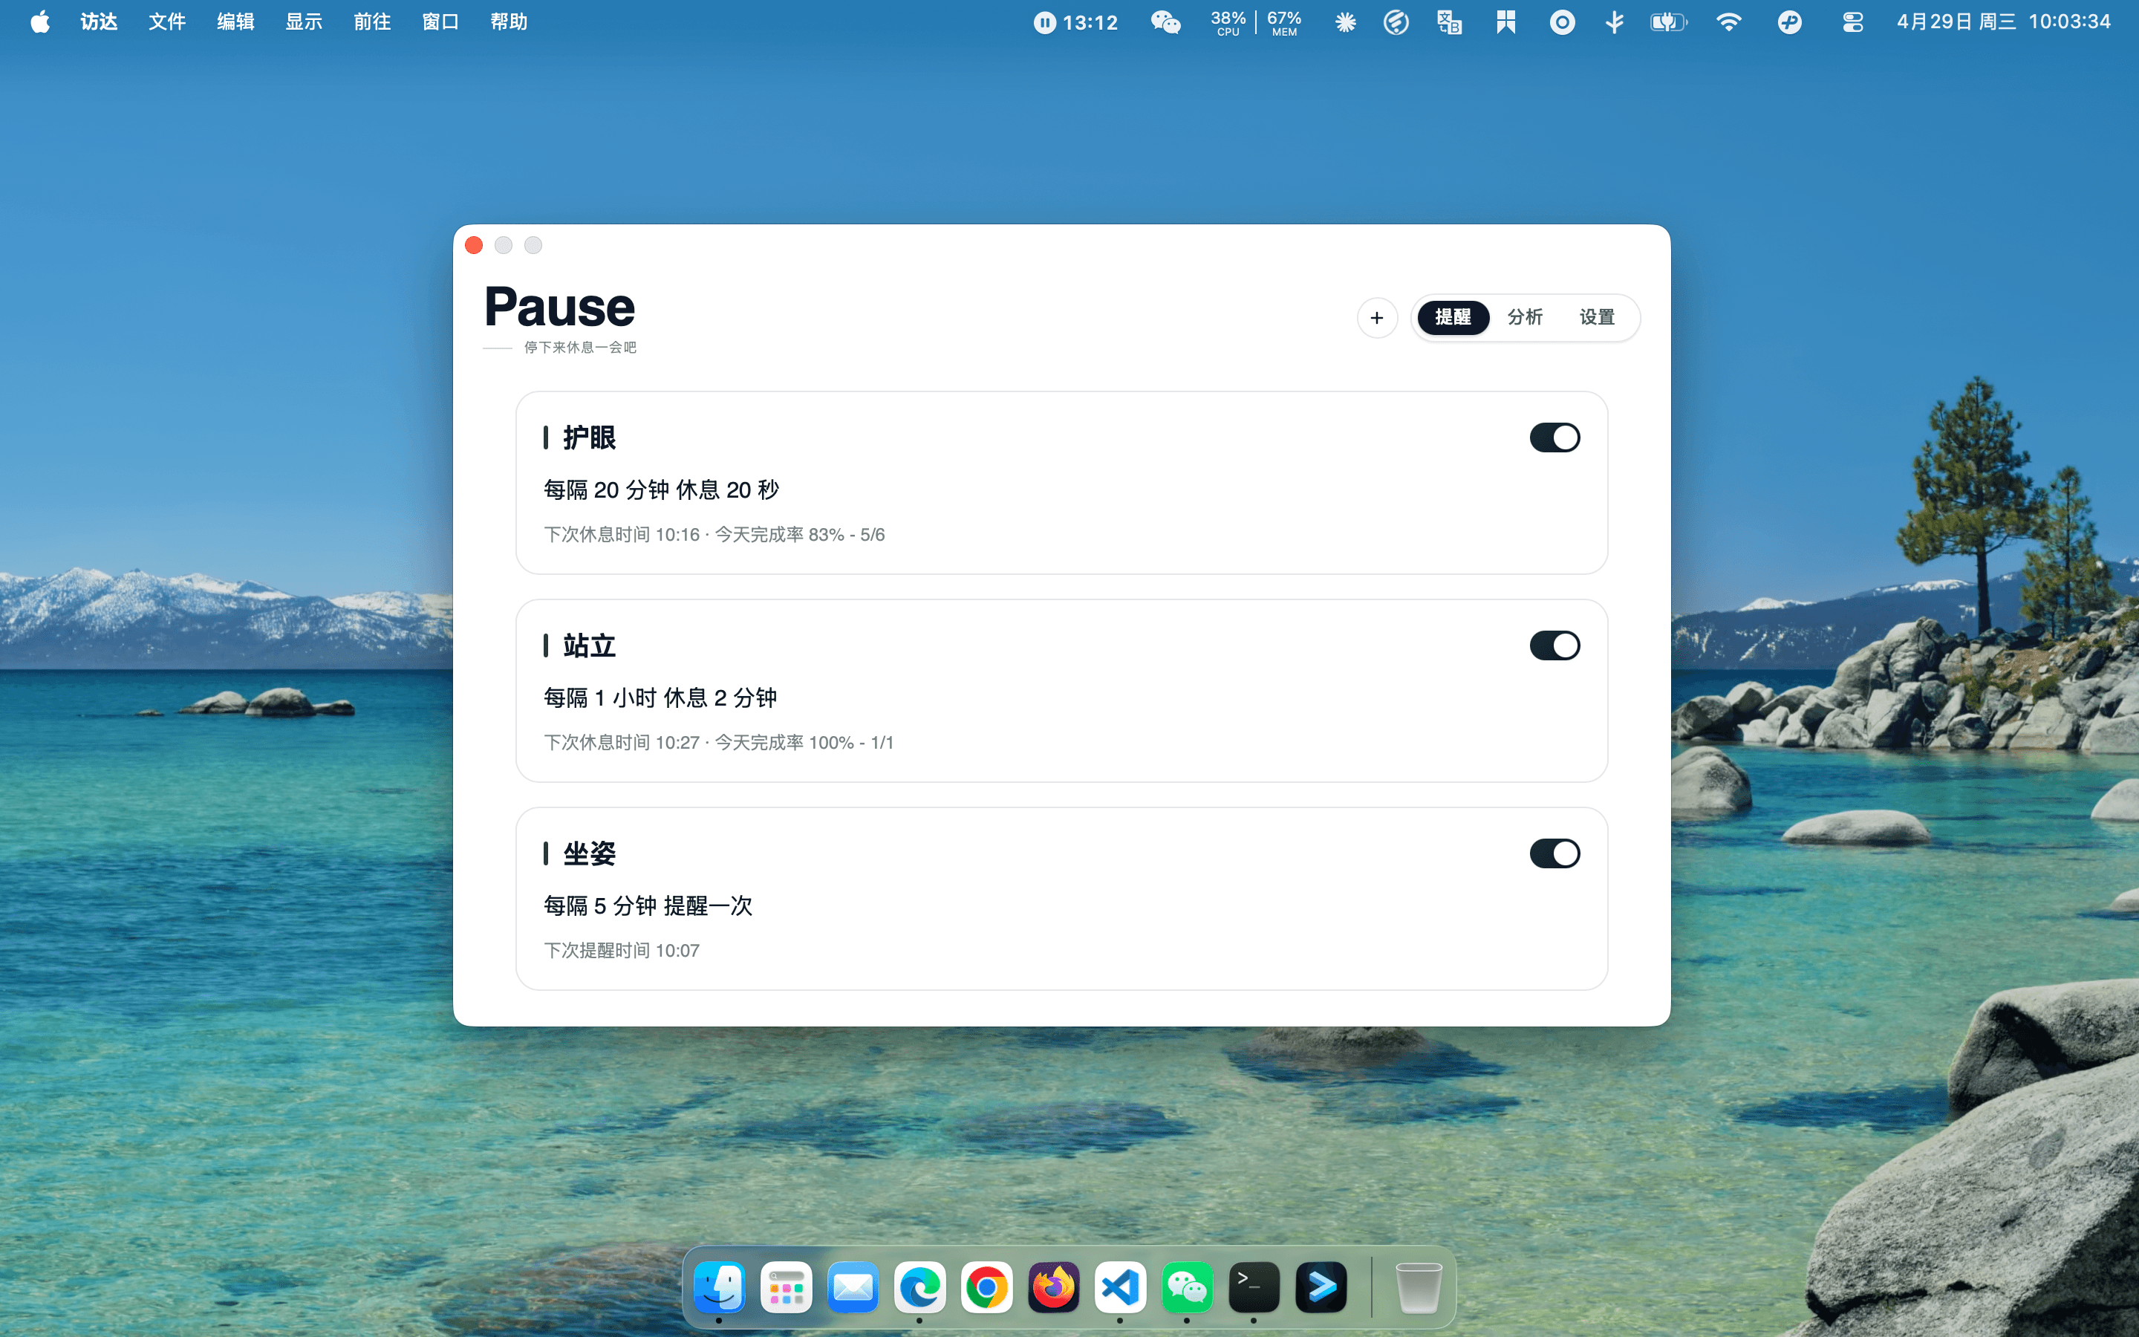The height and width of the screenshot is (1337, 2139).
Task: Launch Microsoft Edge from the Dock
Action: [x=919, y=1286]
